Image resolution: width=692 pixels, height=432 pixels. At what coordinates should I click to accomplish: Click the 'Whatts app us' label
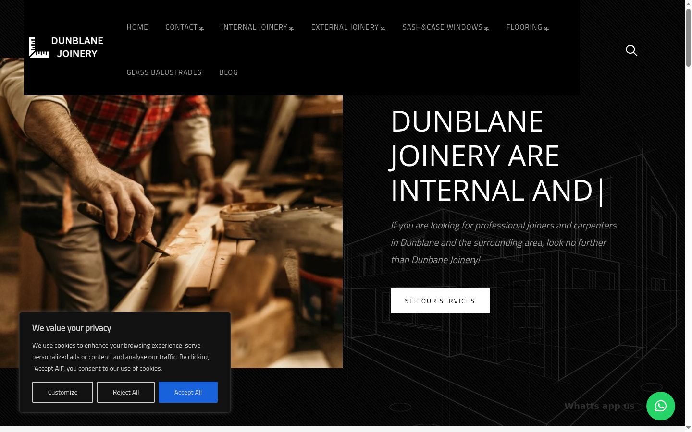pyautogui.click(x=599, y=406)
